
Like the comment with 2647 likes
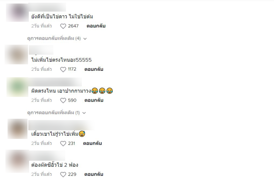point(63,26)
